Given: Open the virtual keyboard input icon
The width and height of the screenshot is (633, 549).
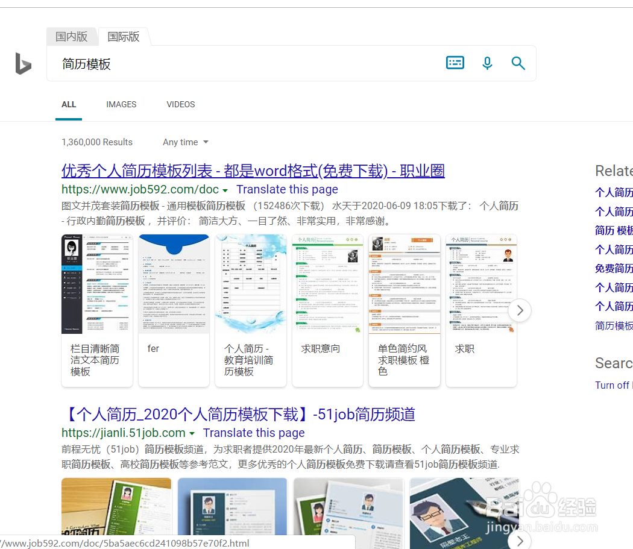Looking at the screenshot, I should (455, 63).
